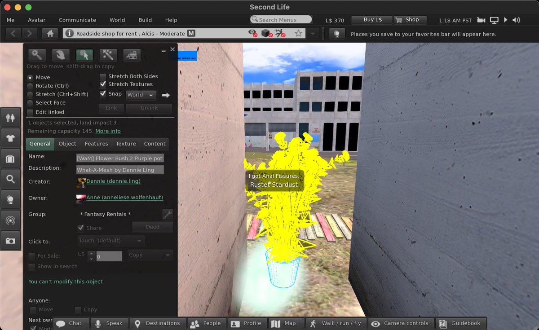Open the appearance shirt sidebar icon
The image size is (539, 330).
10,139
